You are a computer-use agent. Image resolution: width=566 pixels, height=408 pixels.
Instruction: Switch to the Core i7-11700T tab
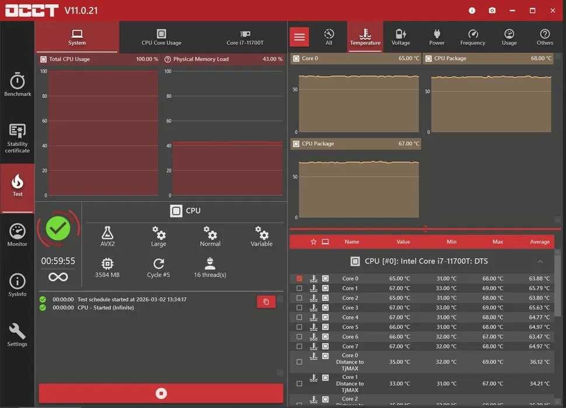245,37
